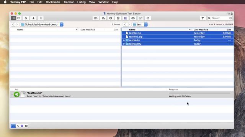Switch to the dual-pane list view button
Screen dimensions: 245x137
coord(14,18)
